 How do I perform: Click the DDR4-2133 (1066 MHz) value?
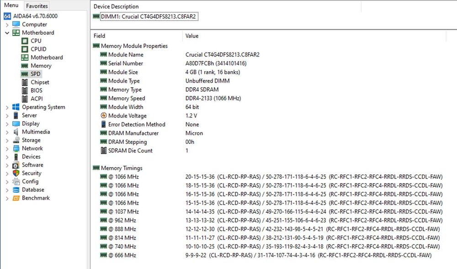point(213,98)
